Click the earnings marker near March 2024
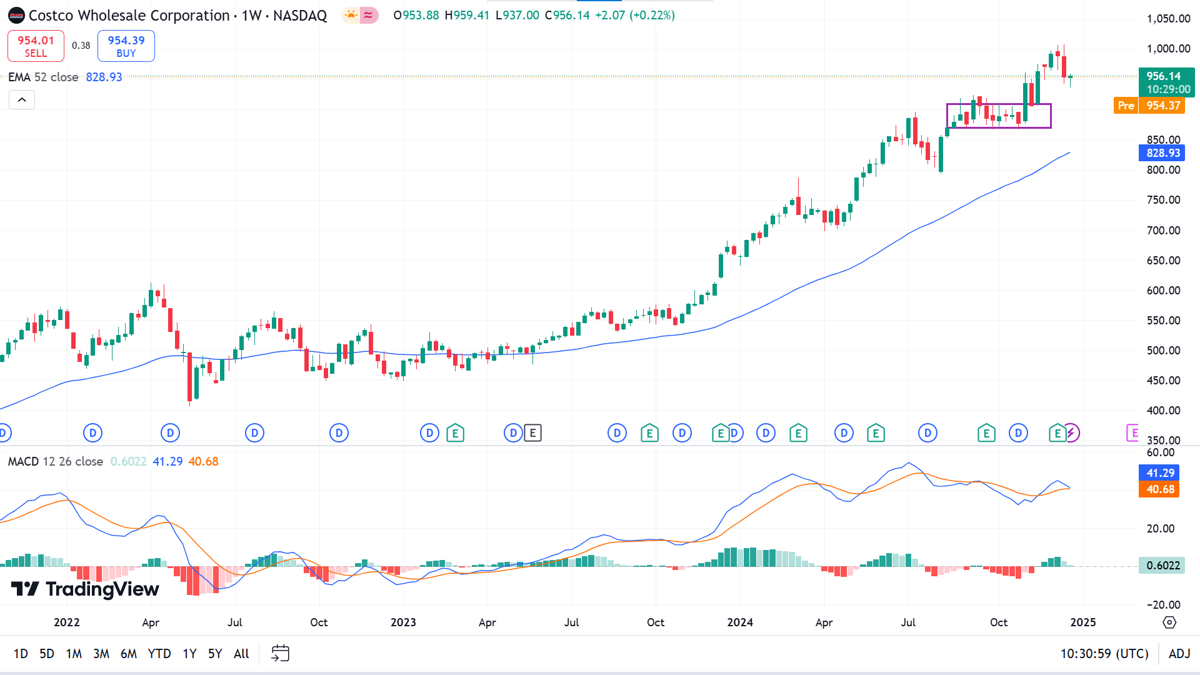This screenshot has height=675, width=1200. point(798,432)
